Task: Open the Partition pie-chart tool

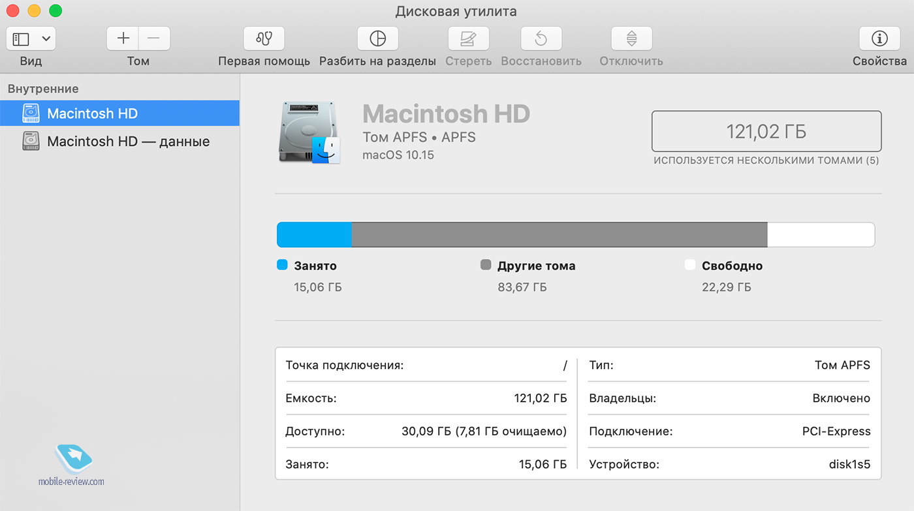Action: coord(377,38)
